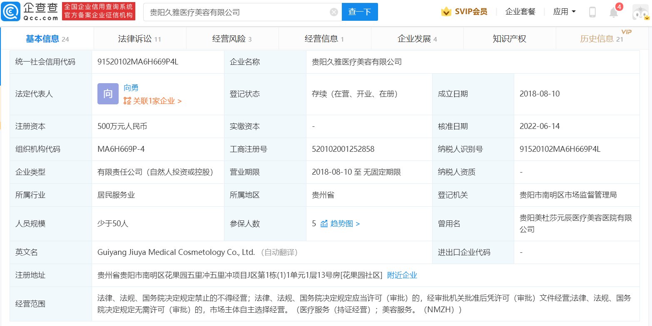This screenshot has width=652, height=326.
Task: Click the 查一下 search button
Action: [x=360, y=12]
